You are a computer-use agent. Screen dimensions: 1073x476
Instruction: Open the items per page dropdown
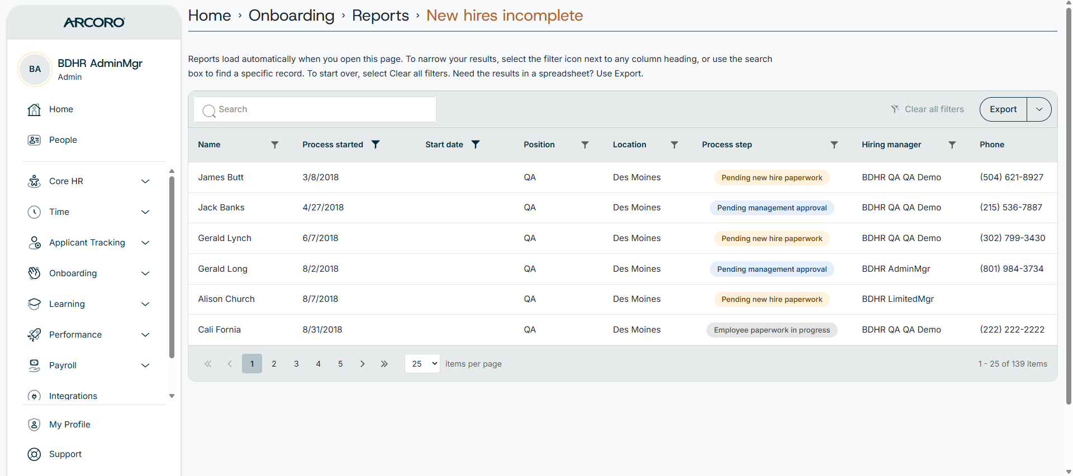point(422,364)
